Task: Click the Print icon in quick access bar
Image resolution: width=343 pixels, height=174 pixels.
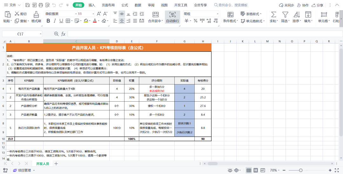Action: coord(41,5)
